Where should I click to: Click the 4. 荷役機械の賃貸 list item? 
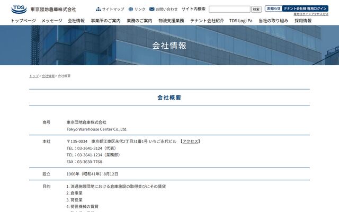click(x=83, y=207)
